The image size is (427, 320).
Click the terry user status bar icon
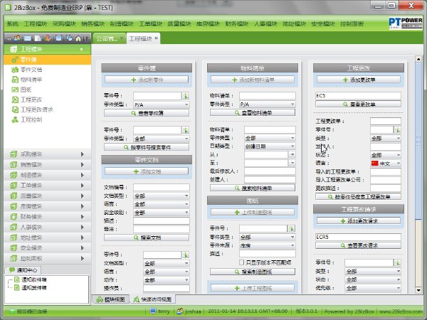click(153, 311)
